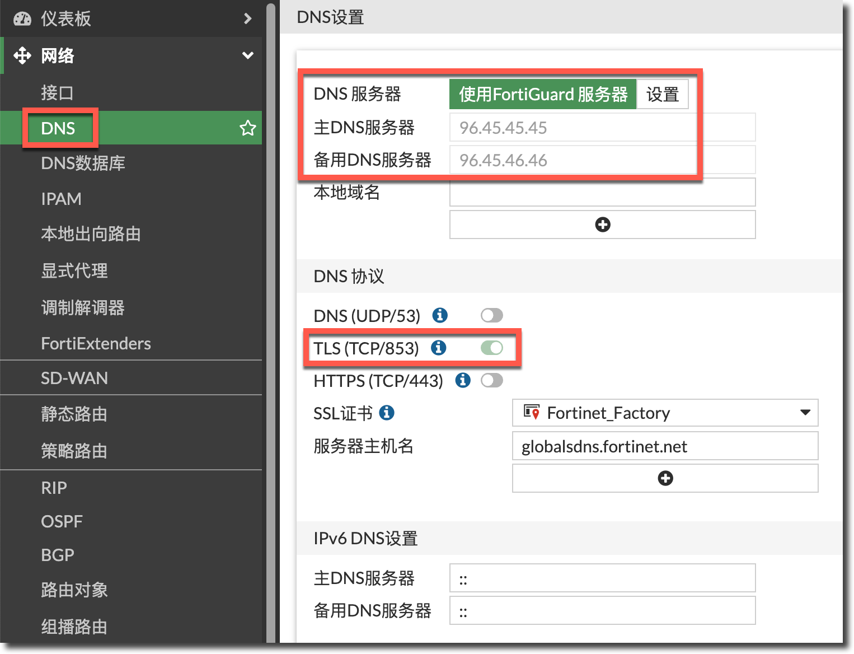Open the SD-WAN page
This screenshot has width=854, height=654.
click(x=131, y=378)
